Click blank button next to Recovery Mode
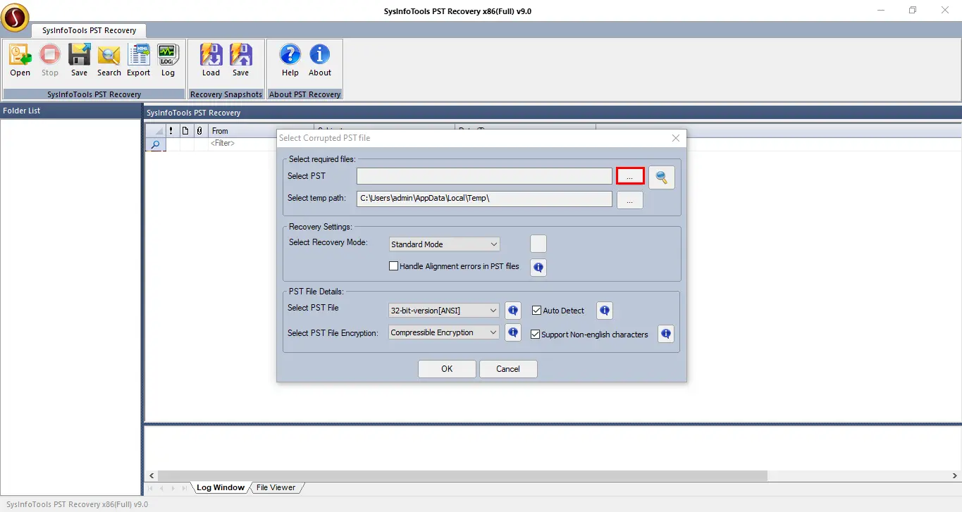The image size is (962, 512). point(538,244)
